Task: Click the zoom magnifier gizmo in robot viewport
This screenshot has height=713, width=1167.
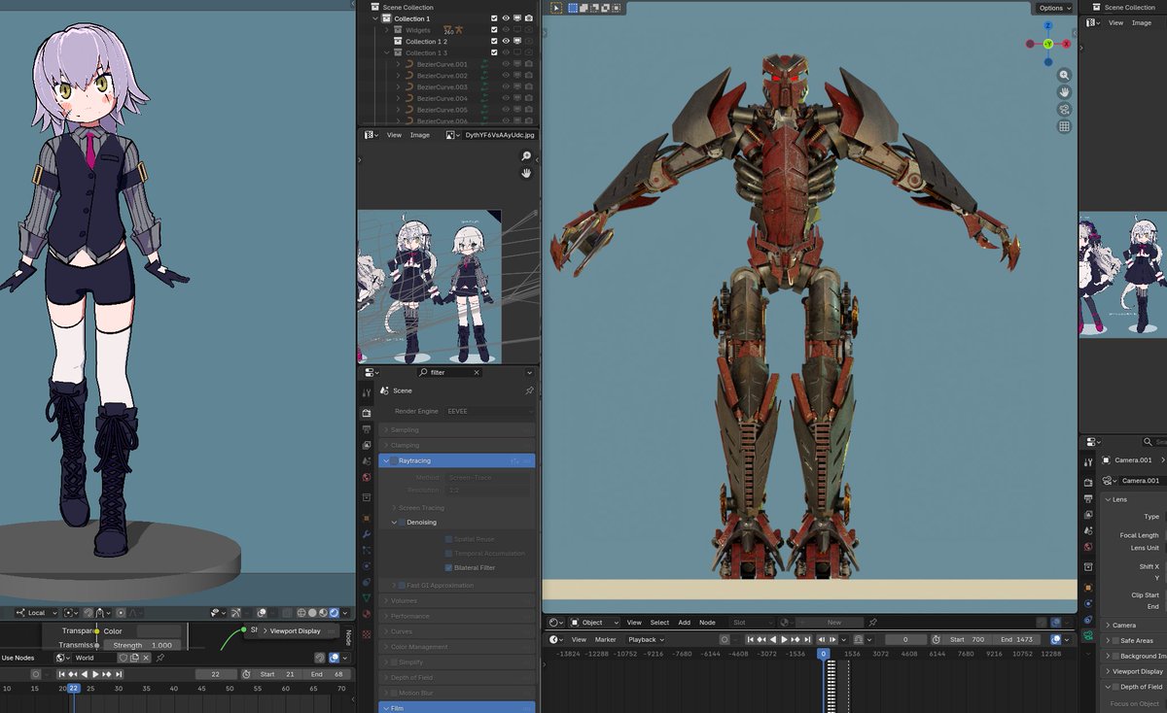Action: pos(1065,75)
